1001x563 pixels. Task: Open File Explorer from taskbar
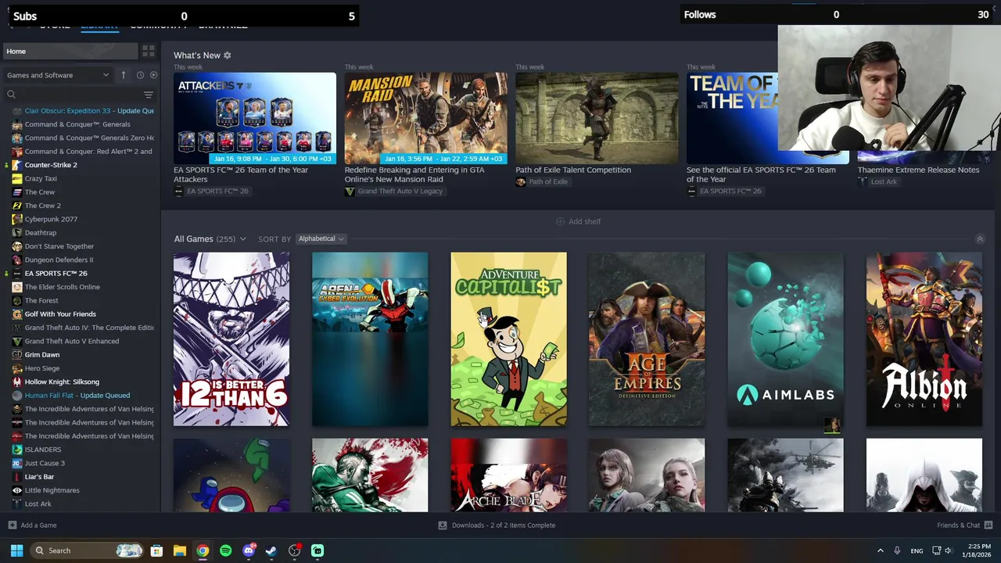coord(179,550)
